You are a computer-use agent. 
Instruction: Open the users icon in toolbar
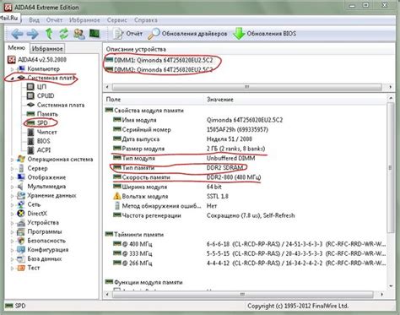pyautogui.click(x=79, y=34)
